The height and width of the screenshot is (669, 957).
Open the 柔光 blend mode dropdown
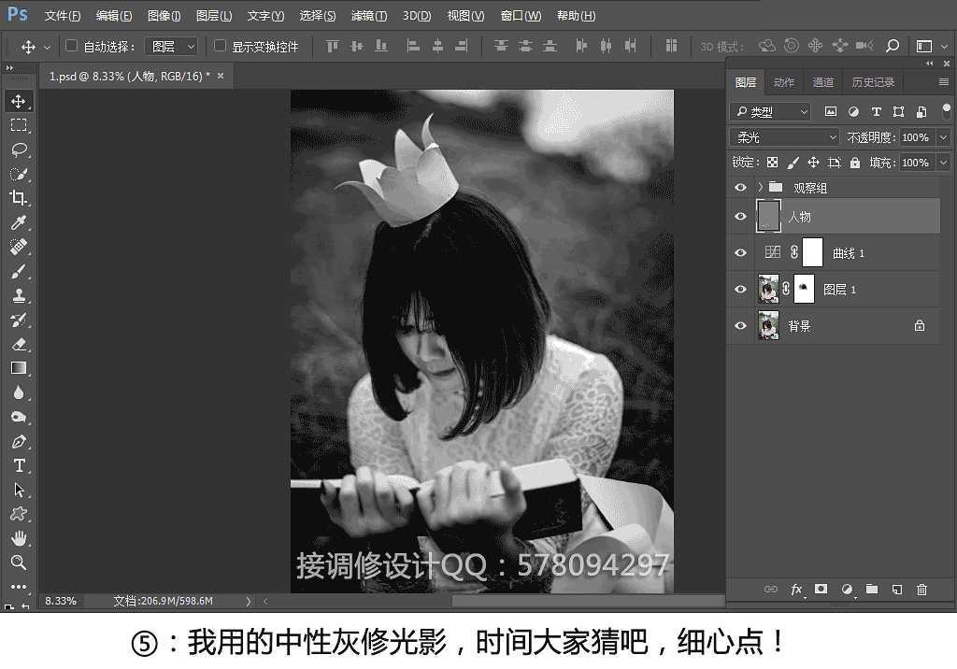click(x=783, y=136)
